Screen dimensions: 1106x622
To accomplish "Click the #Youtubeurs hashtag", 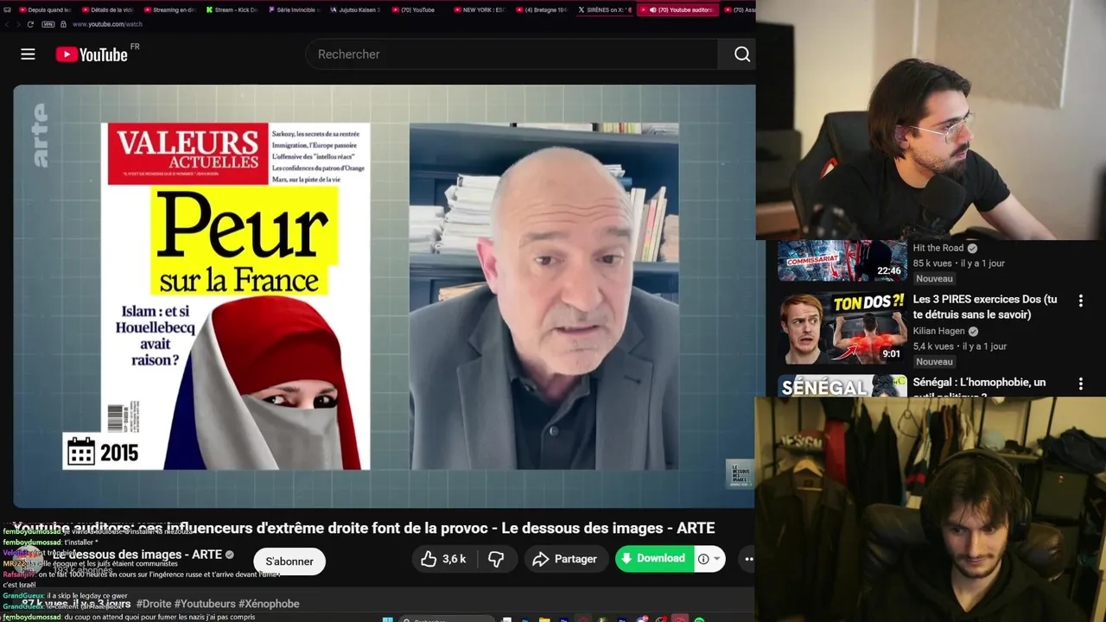I will coord(205,604).
